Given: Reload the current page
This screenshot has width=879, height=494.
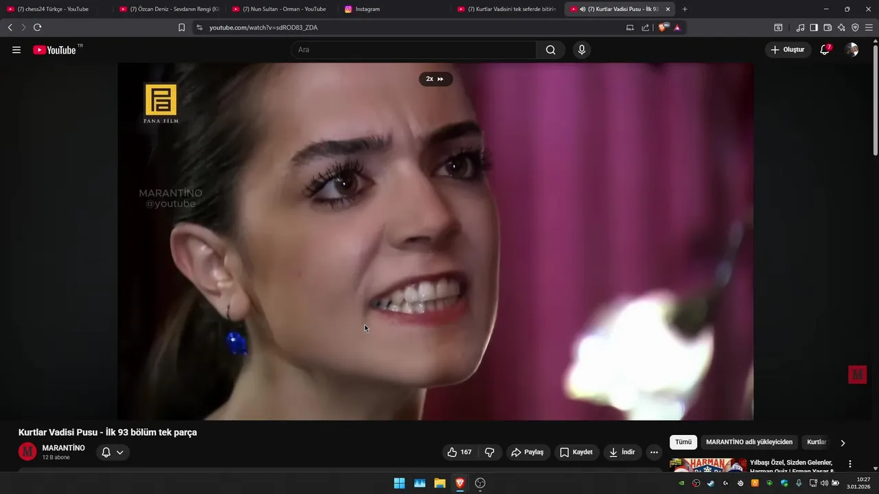Looking at the screenshot, I should click(37, 27).
